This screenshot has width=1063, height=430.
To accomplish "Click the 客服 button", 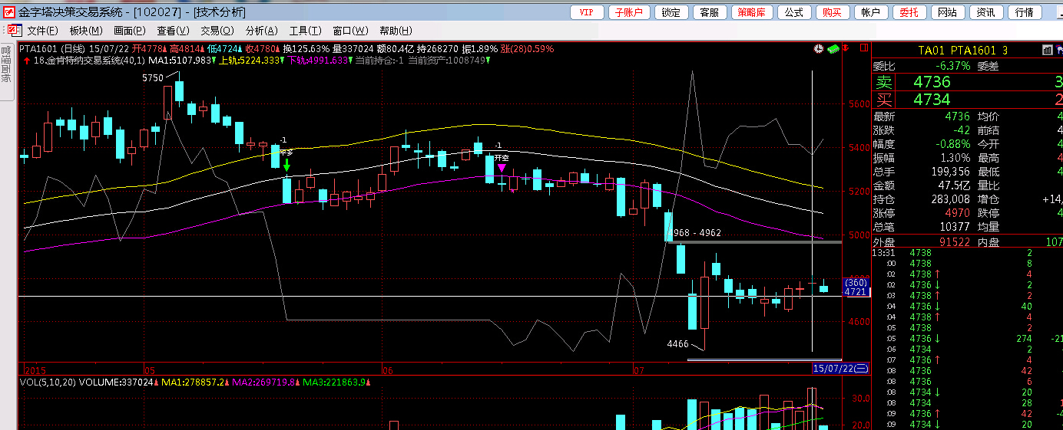I will click(710, 12).
